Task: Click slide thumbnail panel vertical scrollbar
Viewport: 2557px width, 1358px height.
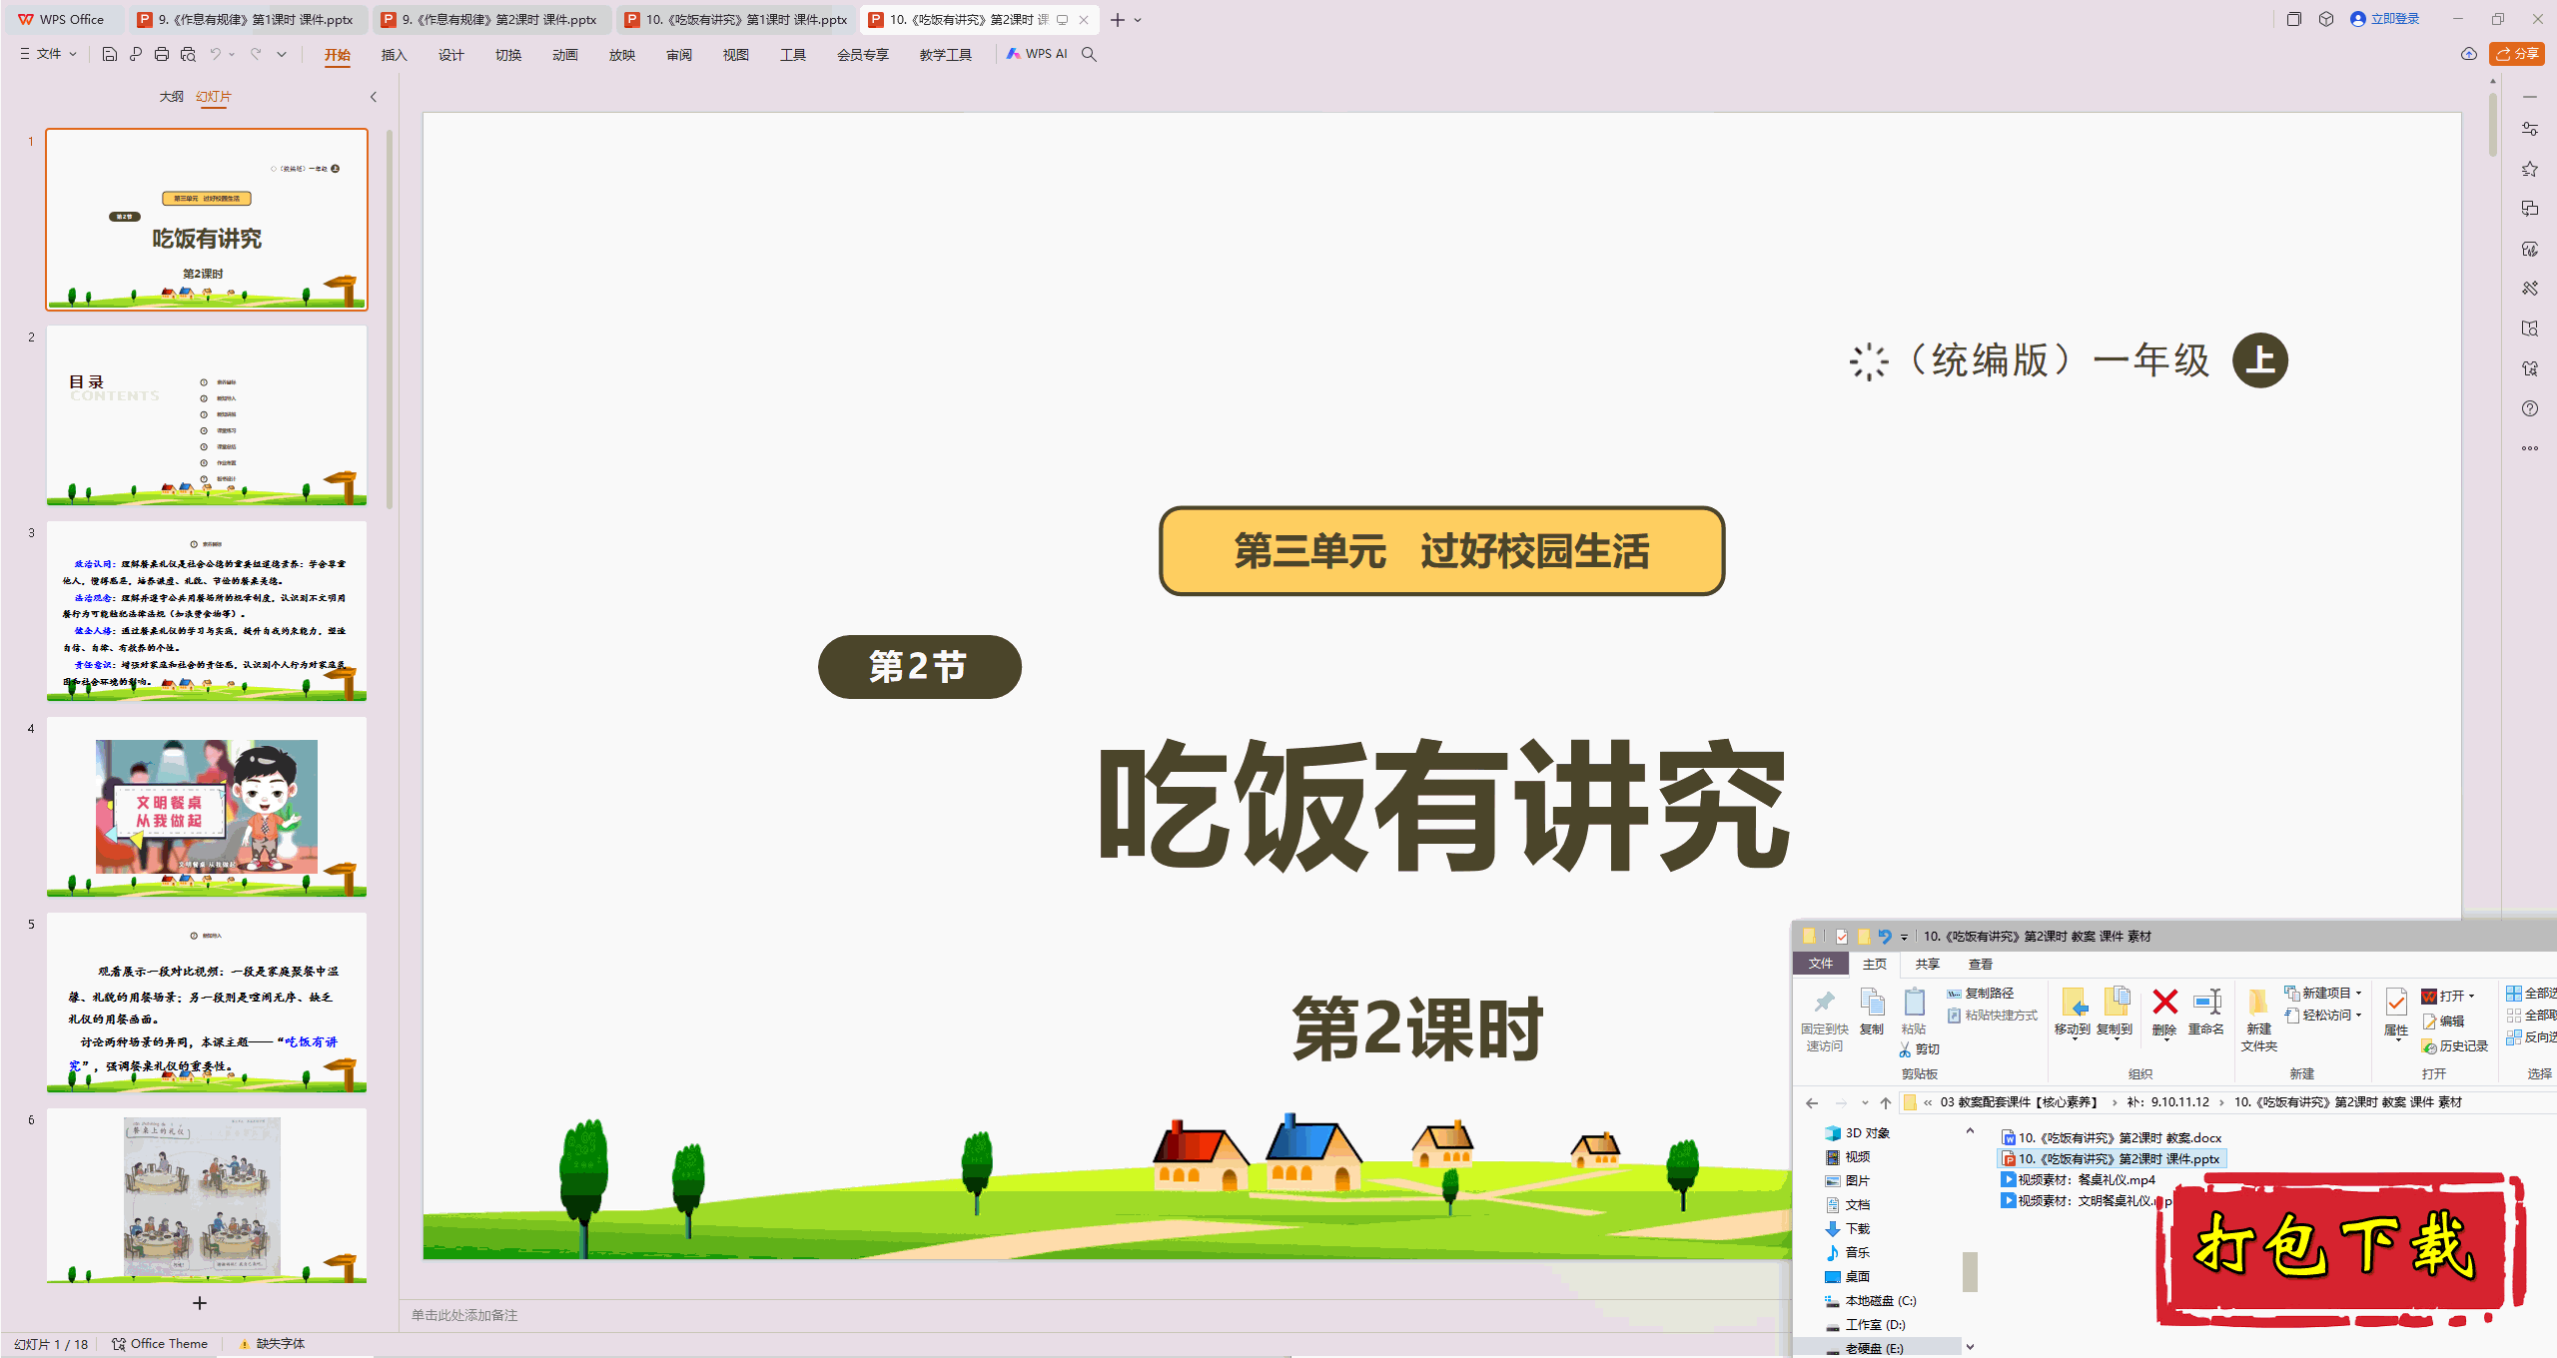Action: pyautogui.click(x=390, y=320)
